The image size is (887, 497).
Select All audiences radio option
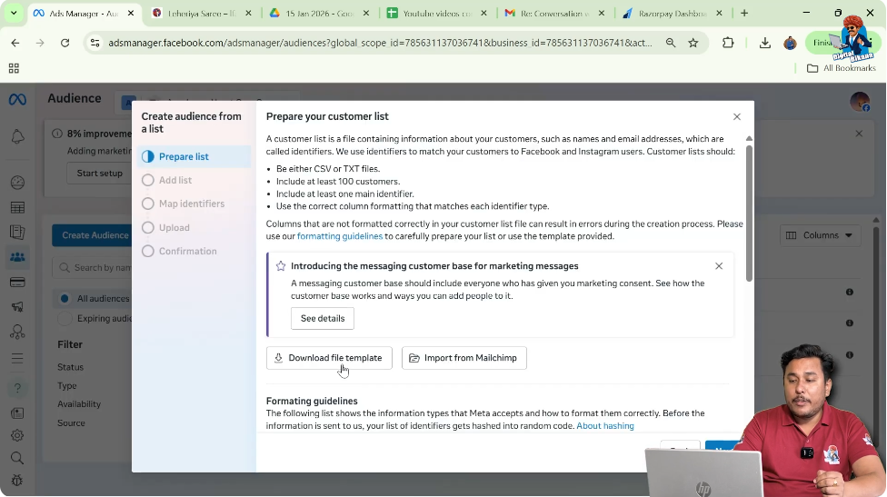click(65, 299)
